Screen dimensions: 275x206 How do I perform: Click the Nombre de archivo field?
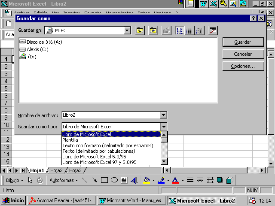(x=111, y=115)
